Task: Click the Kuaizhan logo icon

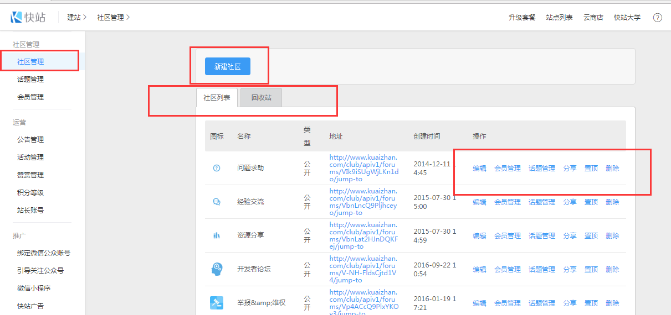Action: (17, 17)
